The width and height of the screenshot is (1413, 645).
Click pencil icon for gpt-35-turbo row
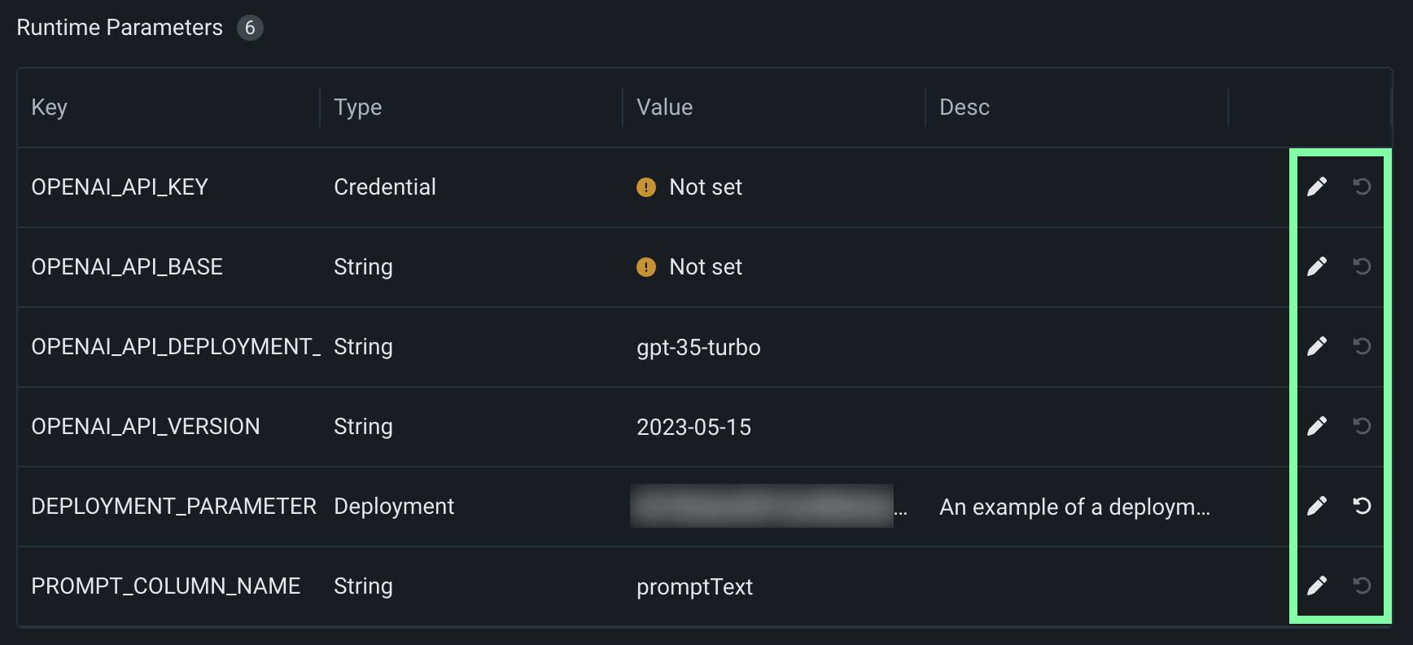(x=1317, y=347)
